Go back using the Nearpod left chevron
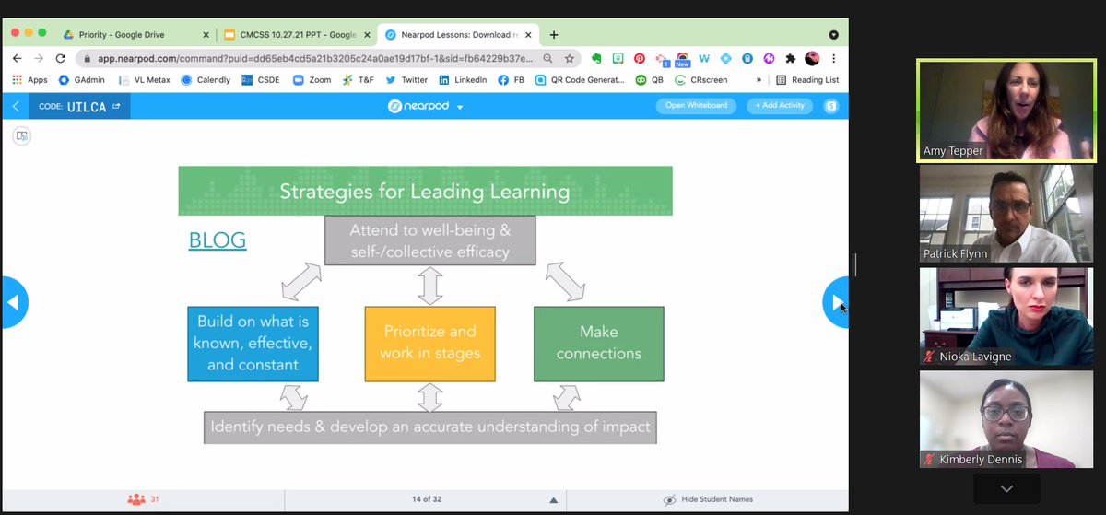1106x515 pixels. (x=15, y=106)
